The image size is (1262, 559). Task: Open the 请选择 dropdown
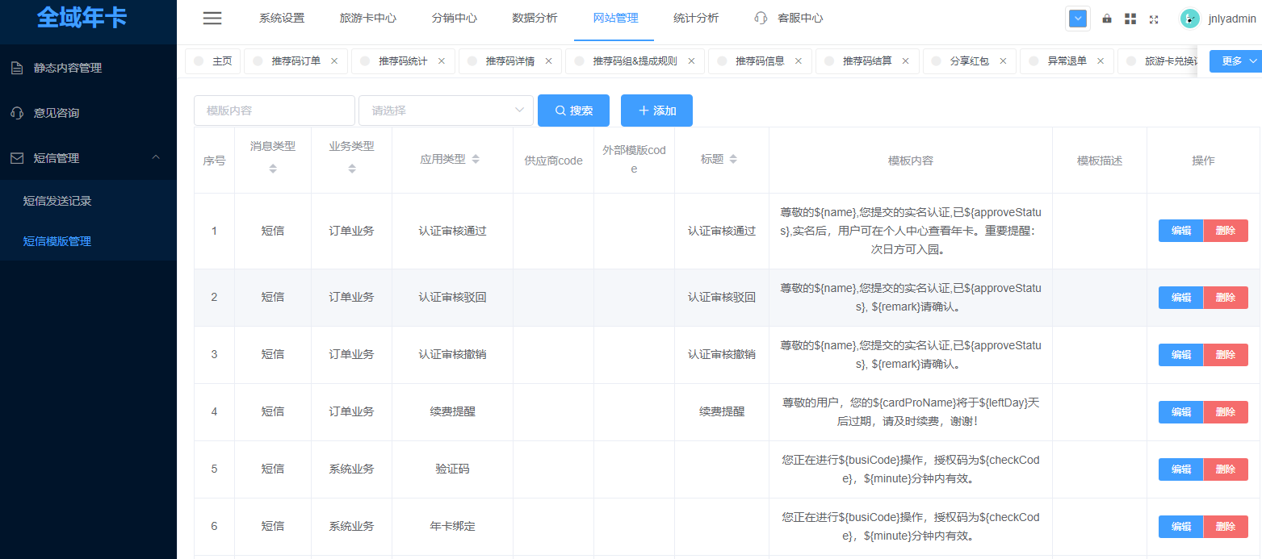[446, 111]
